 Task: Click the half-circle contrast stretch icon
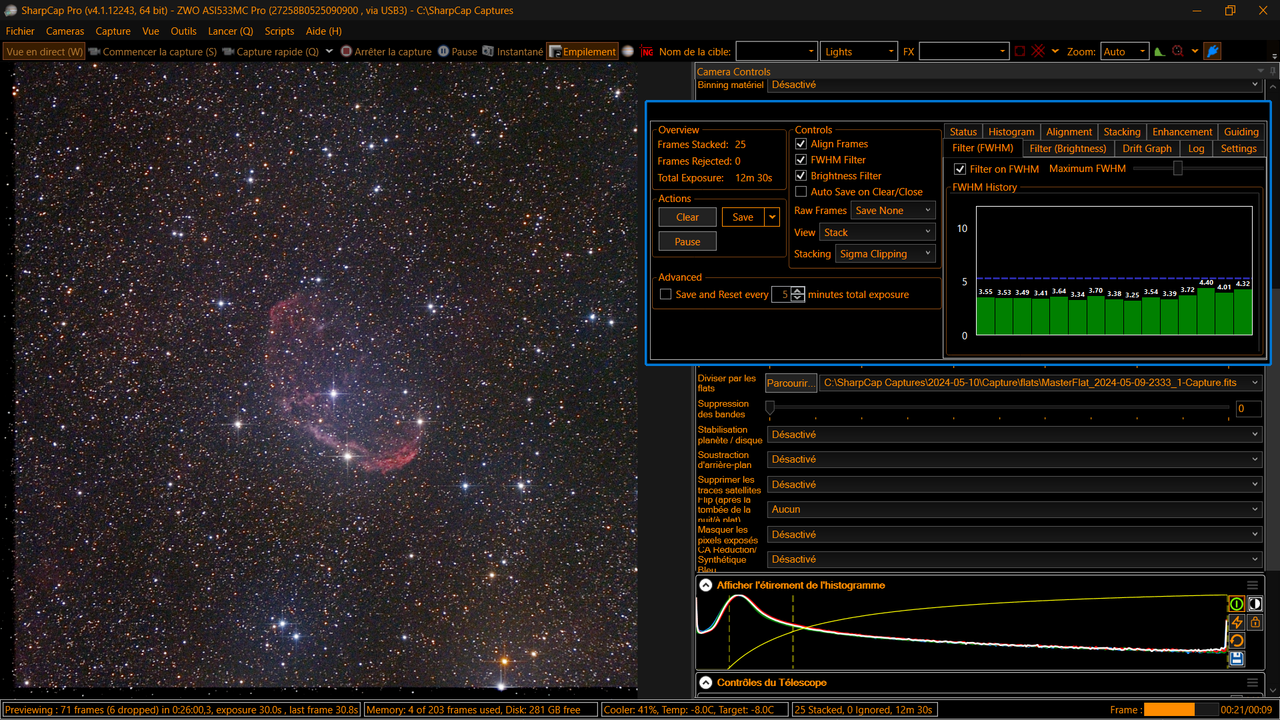[1255, 604]
